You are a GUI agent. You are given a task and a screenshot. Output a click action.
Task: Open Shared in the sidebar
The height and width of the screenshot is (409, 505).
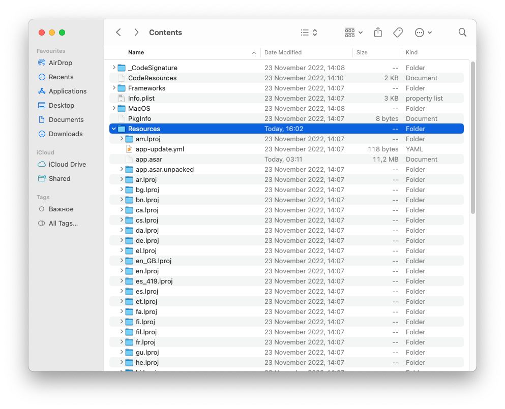tap(60, 179)
